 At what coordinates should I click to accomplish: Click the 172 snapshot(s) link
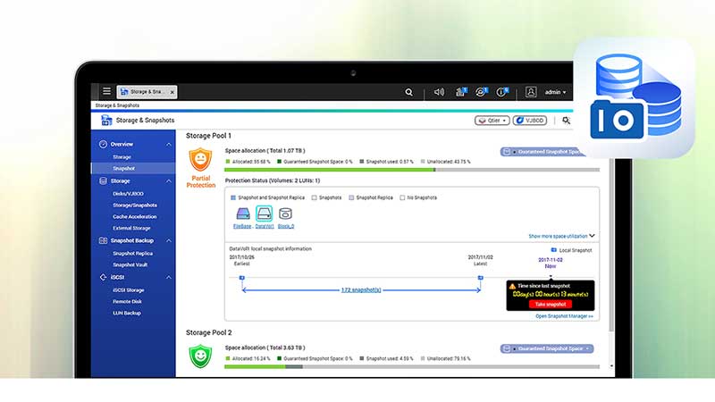pyautogui.click(x=361, y=289)
